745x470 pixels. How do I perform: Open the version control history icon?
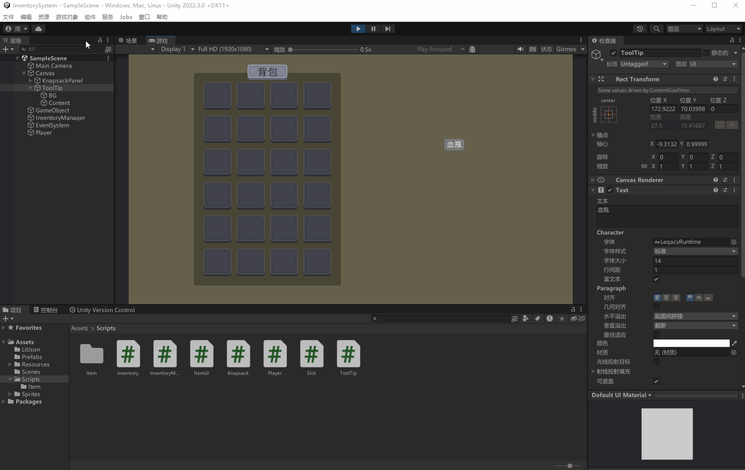pyautogui.click(x=640, y=28)
